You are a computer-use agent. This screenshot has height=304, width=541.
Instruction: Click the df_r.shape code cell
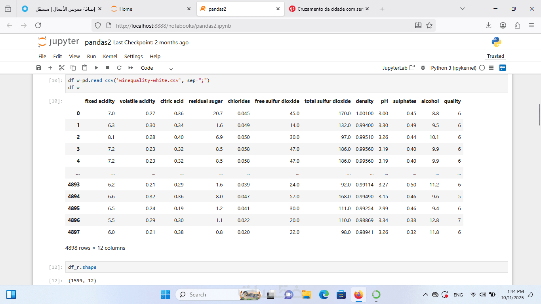coord(286,267)
